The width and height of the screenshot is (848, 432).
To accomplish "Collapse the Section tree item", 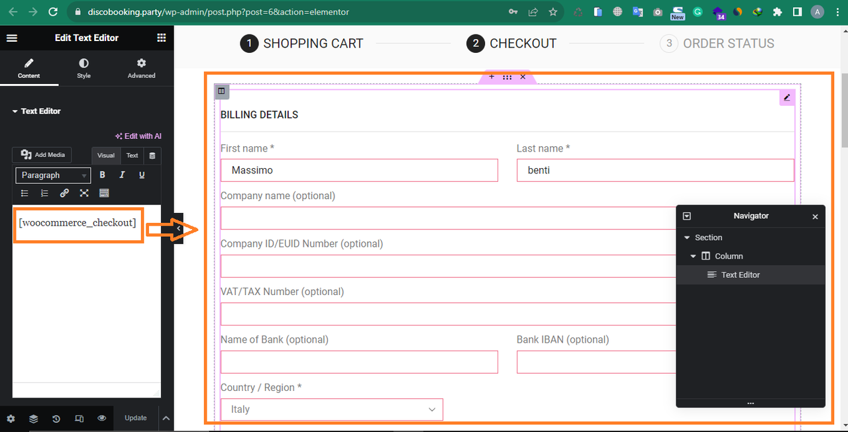I will click(x=686, y=238).
